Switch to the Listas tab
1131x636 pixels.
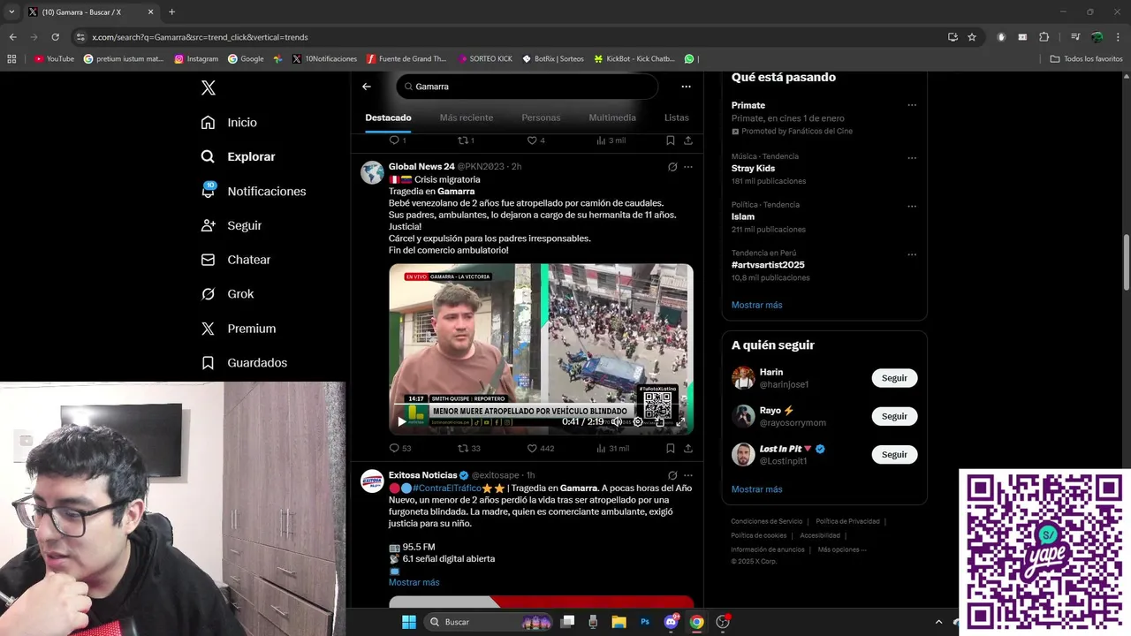pos(677,117)
